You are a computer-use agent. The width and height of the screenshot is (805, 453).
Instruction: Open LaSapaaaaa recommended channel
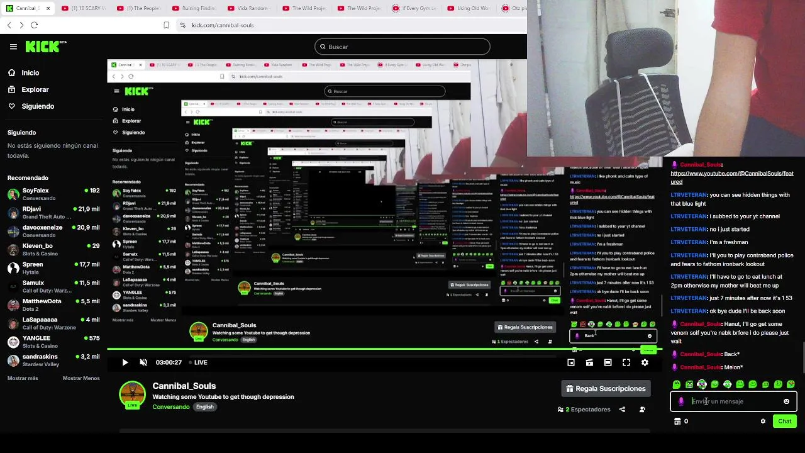click(x=53, y=323)
